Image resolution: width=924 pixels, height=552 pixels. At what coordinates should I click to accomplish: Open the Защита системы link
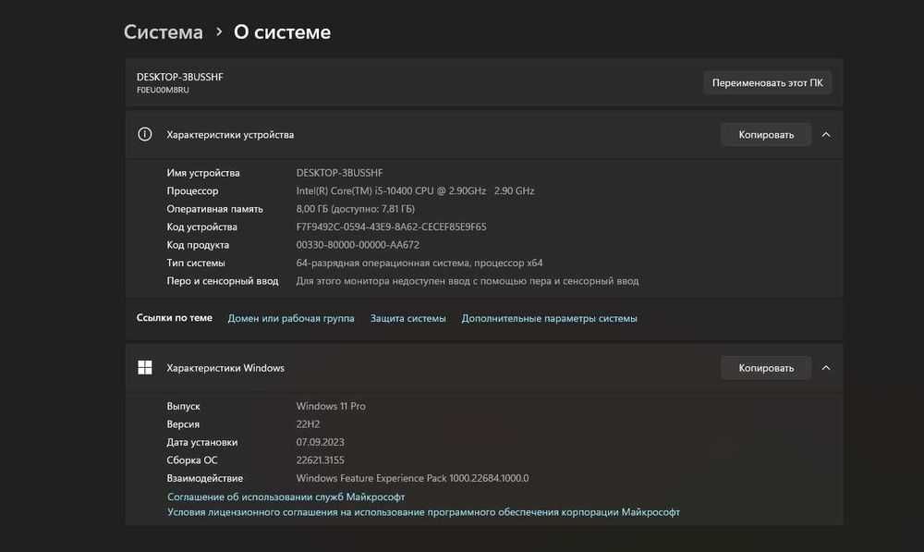407,318
